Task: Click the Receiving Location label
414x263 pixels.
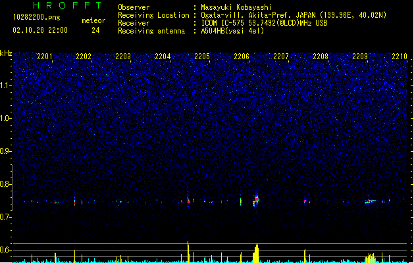Action: [153, 15]
